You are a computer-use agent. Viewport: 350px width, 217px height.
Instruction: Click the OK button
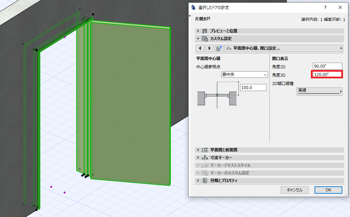click(328, 190)
